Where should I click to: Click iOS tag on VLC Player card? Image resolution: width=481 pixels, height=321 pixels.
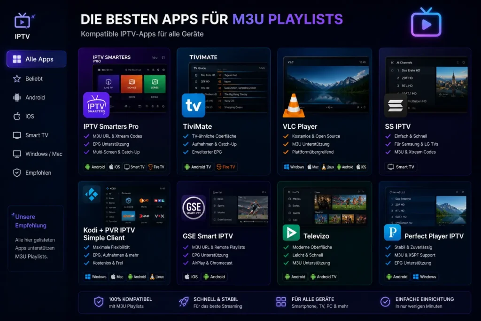pos(361,167)
